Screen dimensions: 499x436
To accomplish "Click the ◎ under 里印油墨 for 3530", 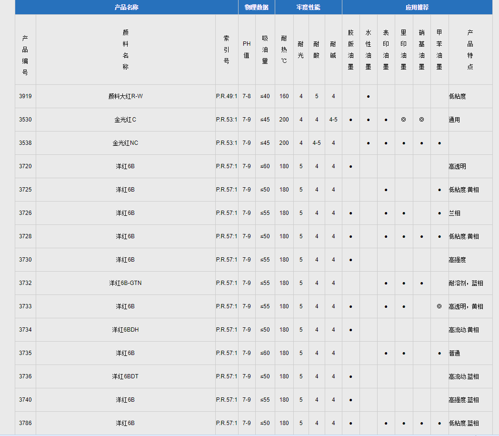I will [403, 120].
